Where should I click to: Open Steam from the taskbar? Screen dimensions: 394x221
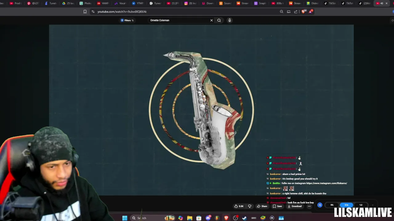(x=244, y=218)
